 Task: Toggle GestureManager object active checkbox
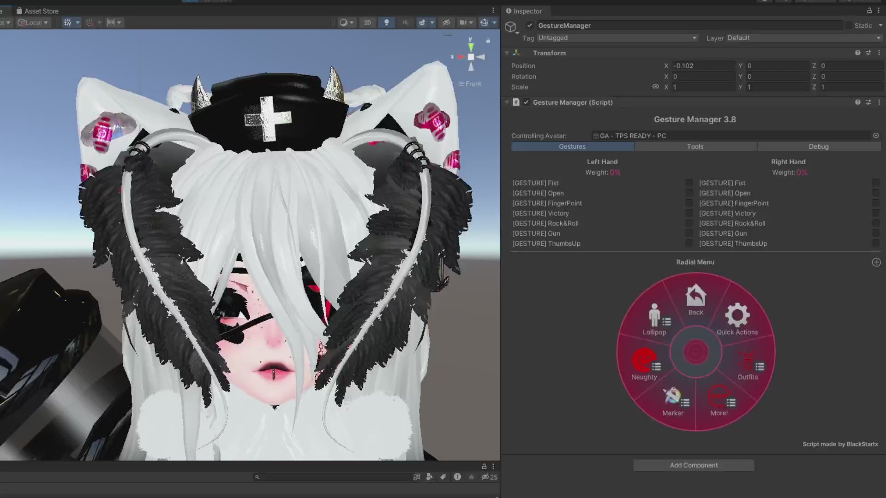pyautogui.click(x=530, y=25)
